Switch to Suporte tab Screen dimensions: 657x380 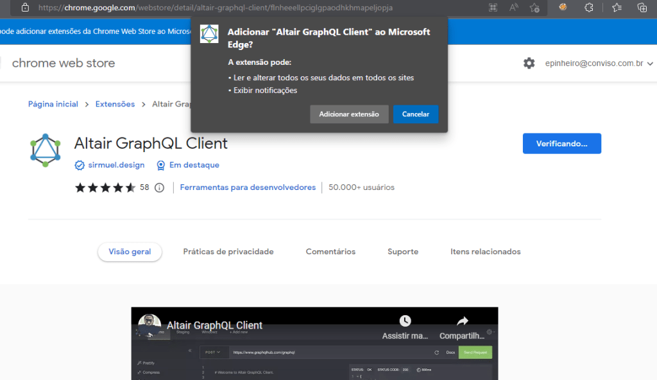click(403, 252)
